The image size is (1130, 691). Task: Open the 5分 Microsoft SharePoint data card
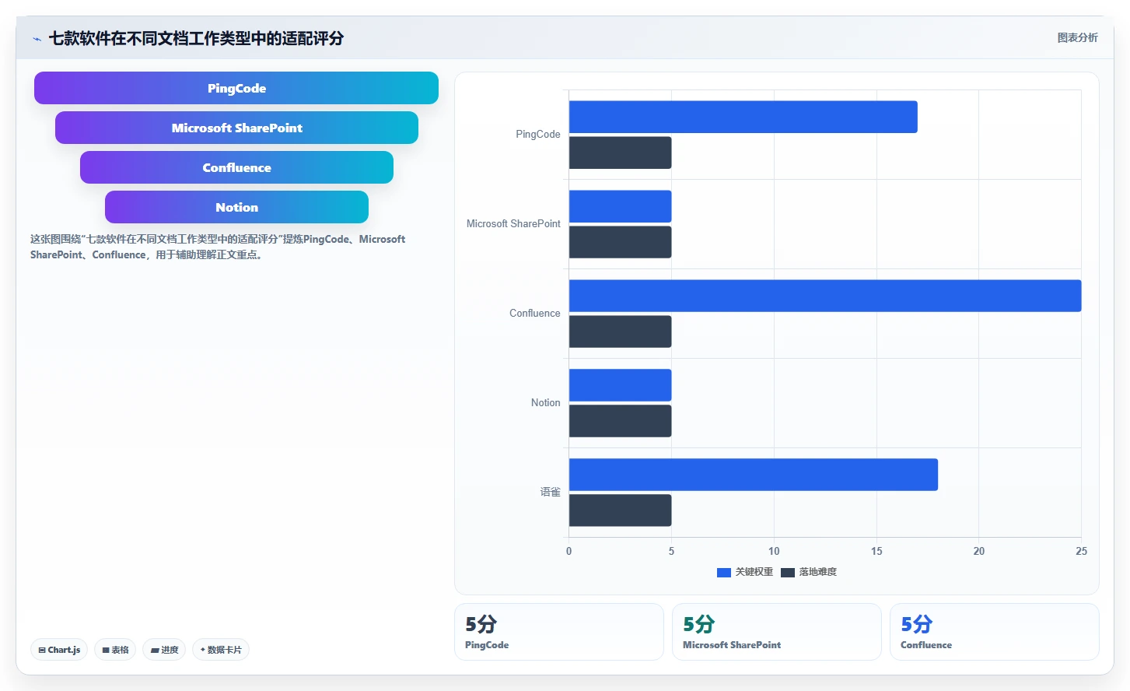[777, 632]
